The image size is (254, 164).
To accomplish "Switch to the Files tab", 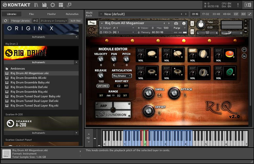I will click(x=32, y=14).
